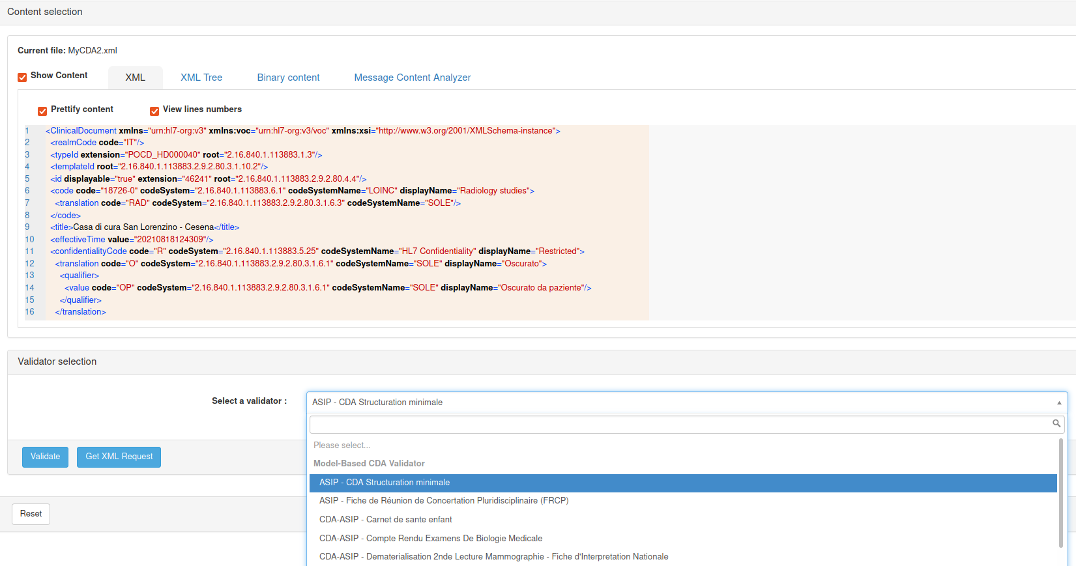
Task: Toggle View lines numbers checkbox
Action: tap(154, 111)
